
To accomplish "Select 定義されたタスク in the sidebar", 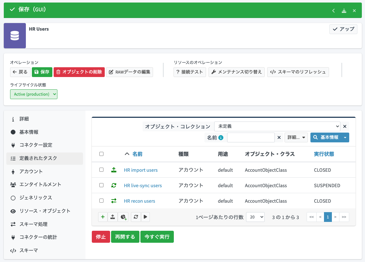I will (x=44, y=158).
